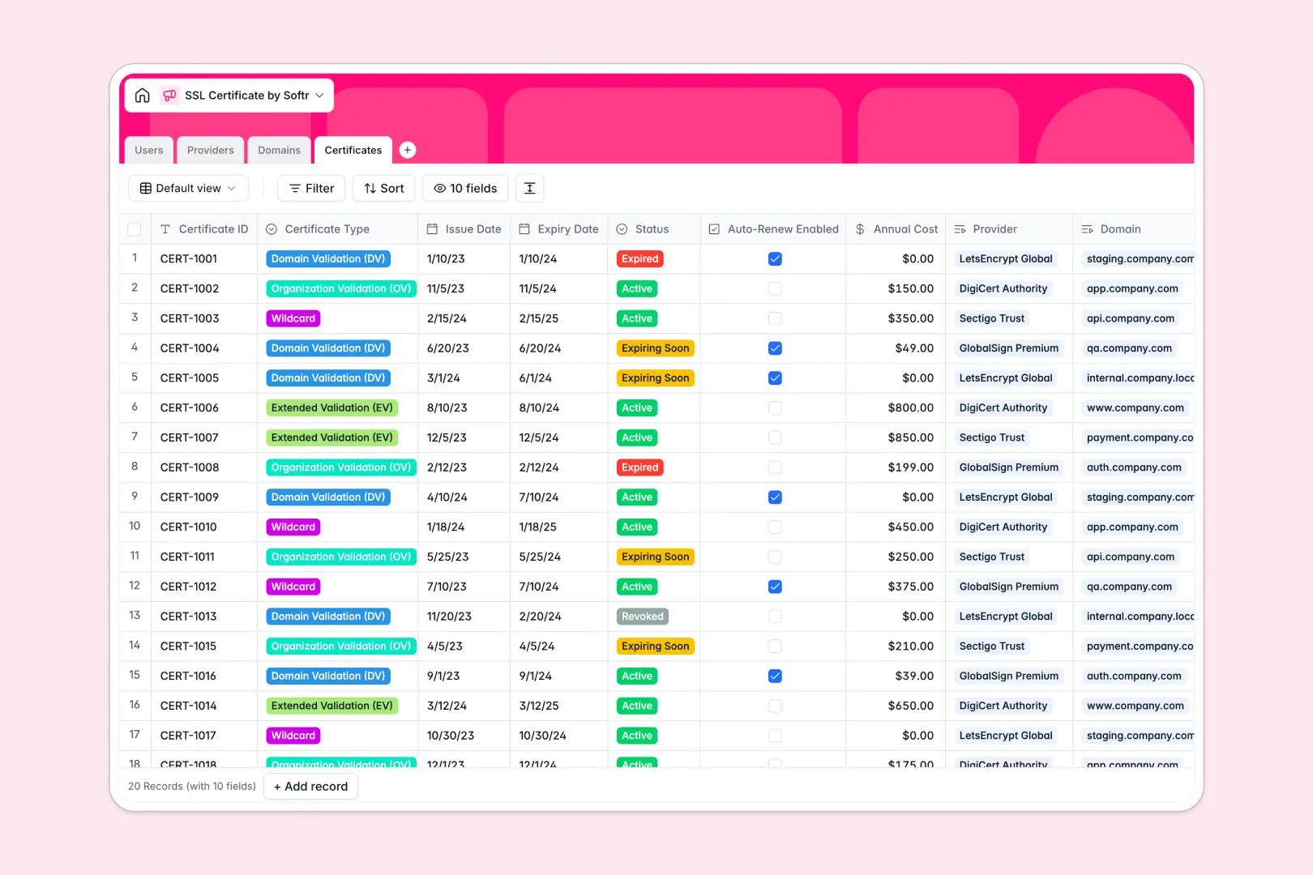The width and height of the screenshot is (1313, 875).
Task: Click the dollar icon in the Annual Cost header
Action: point(860,228)
